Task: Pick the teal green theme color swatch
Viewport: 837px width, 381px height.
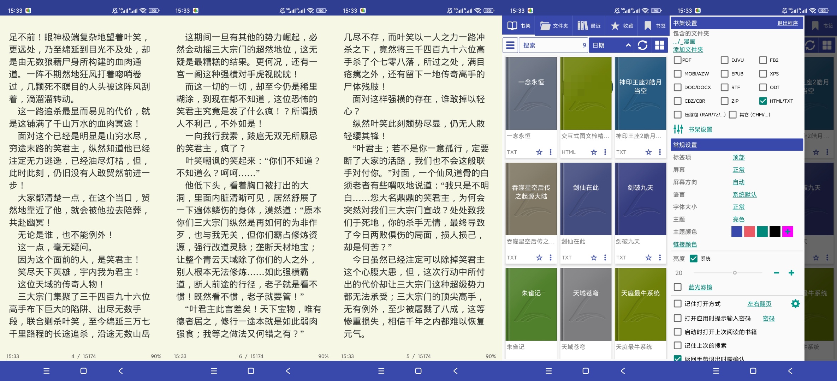Action: pos(762,231)
